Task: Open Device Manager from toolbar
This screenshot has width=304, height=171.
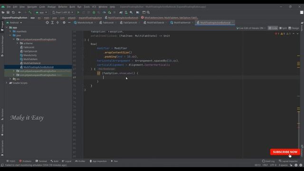Action: tap(126, 12)
